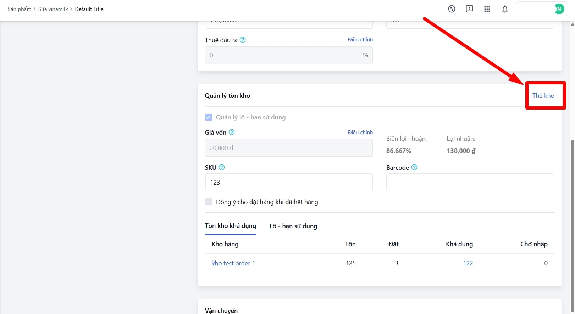Open kho test order 1 warehouse link
Image resolution: width=575 pixels, height=314 pixels.
click(x=233, y=263)
